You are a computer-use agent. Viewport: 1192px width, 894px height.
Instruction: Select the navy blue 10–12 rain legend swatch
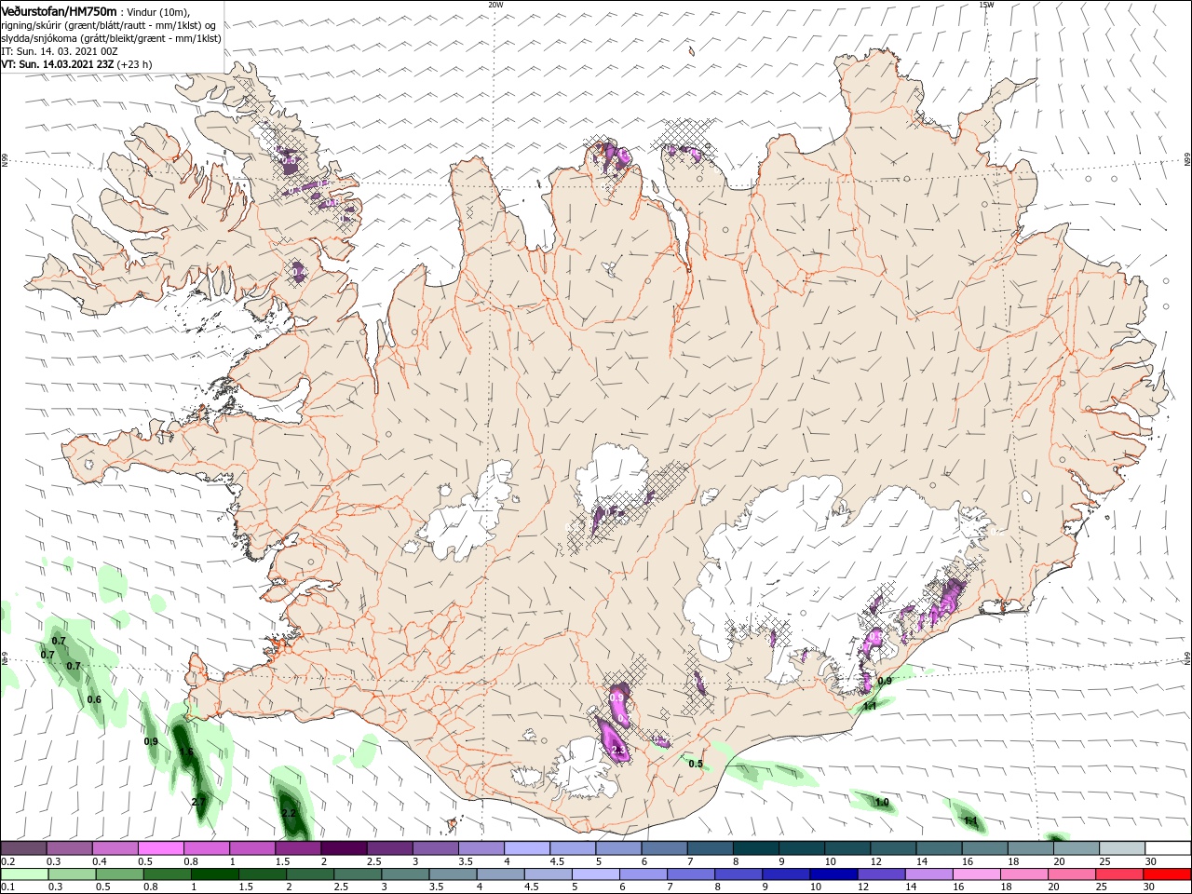point(833,874)
